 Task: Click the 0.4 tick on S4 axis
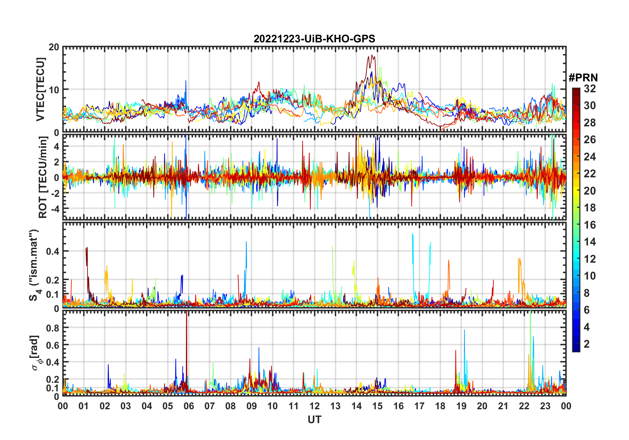[x=53, y=251]
